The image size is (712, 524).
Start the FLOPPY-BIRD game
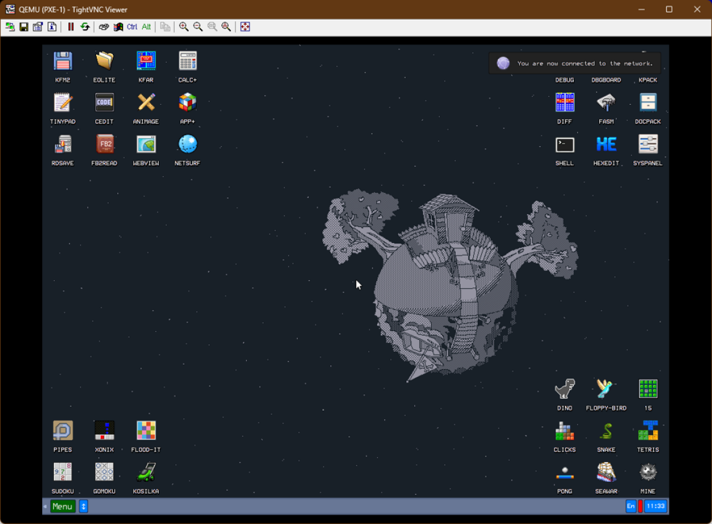coord(606,389)
